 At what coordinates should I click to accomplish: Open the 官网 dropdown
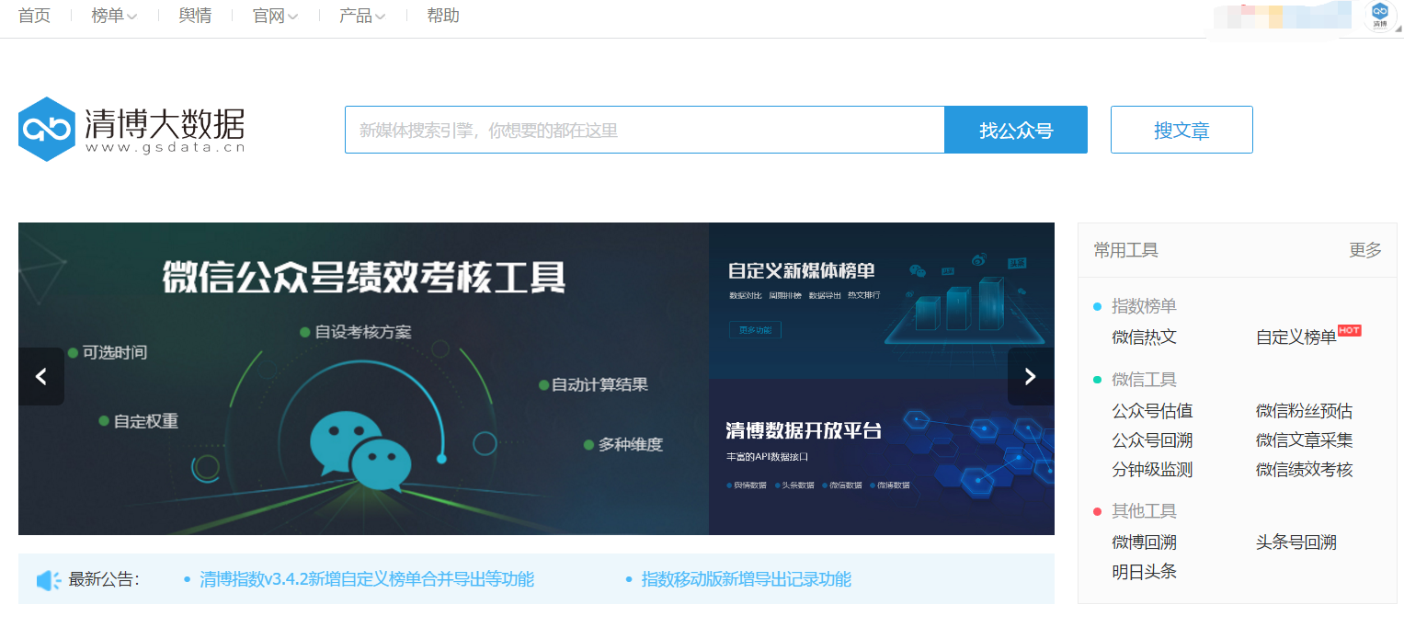(273, 16)
